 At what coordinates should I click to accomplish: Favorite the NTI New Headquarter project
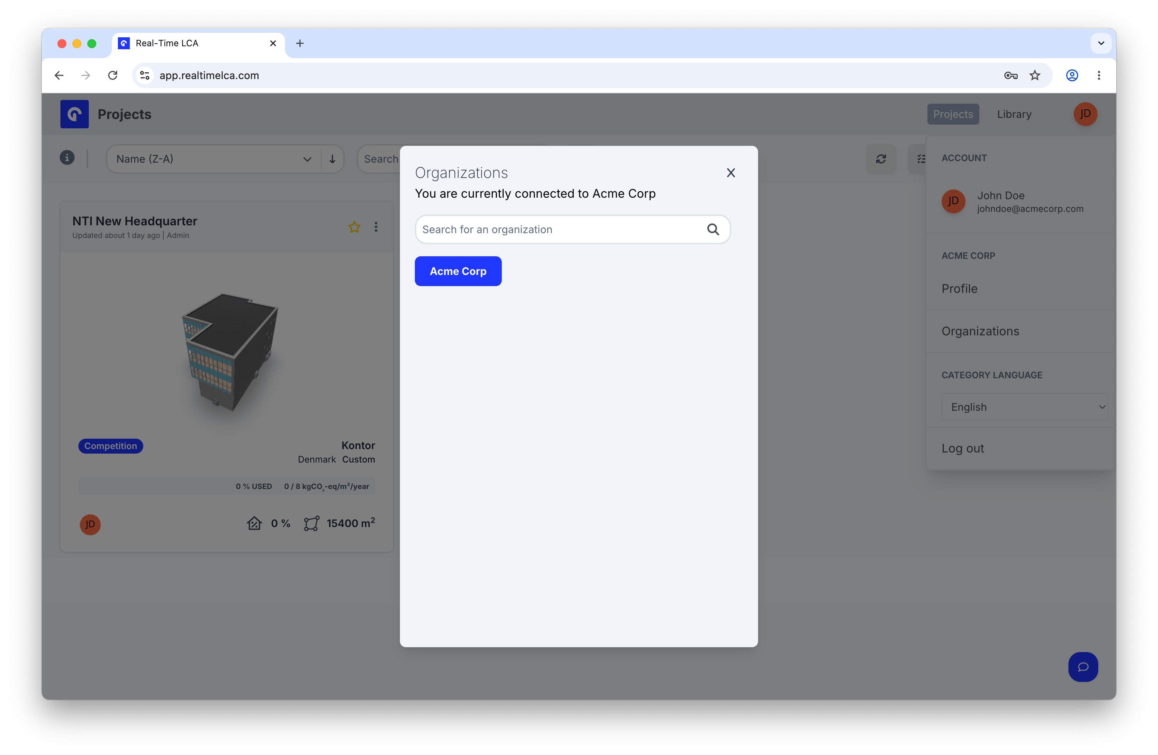click(x=354, y=227)
